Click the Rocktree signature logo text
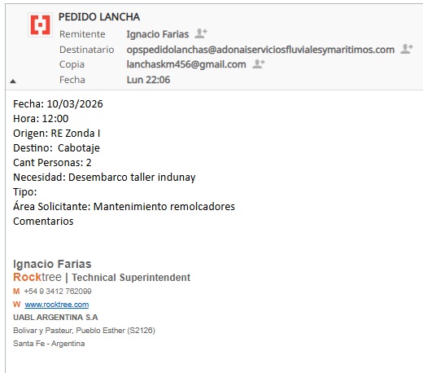 (x=37, y=277)
